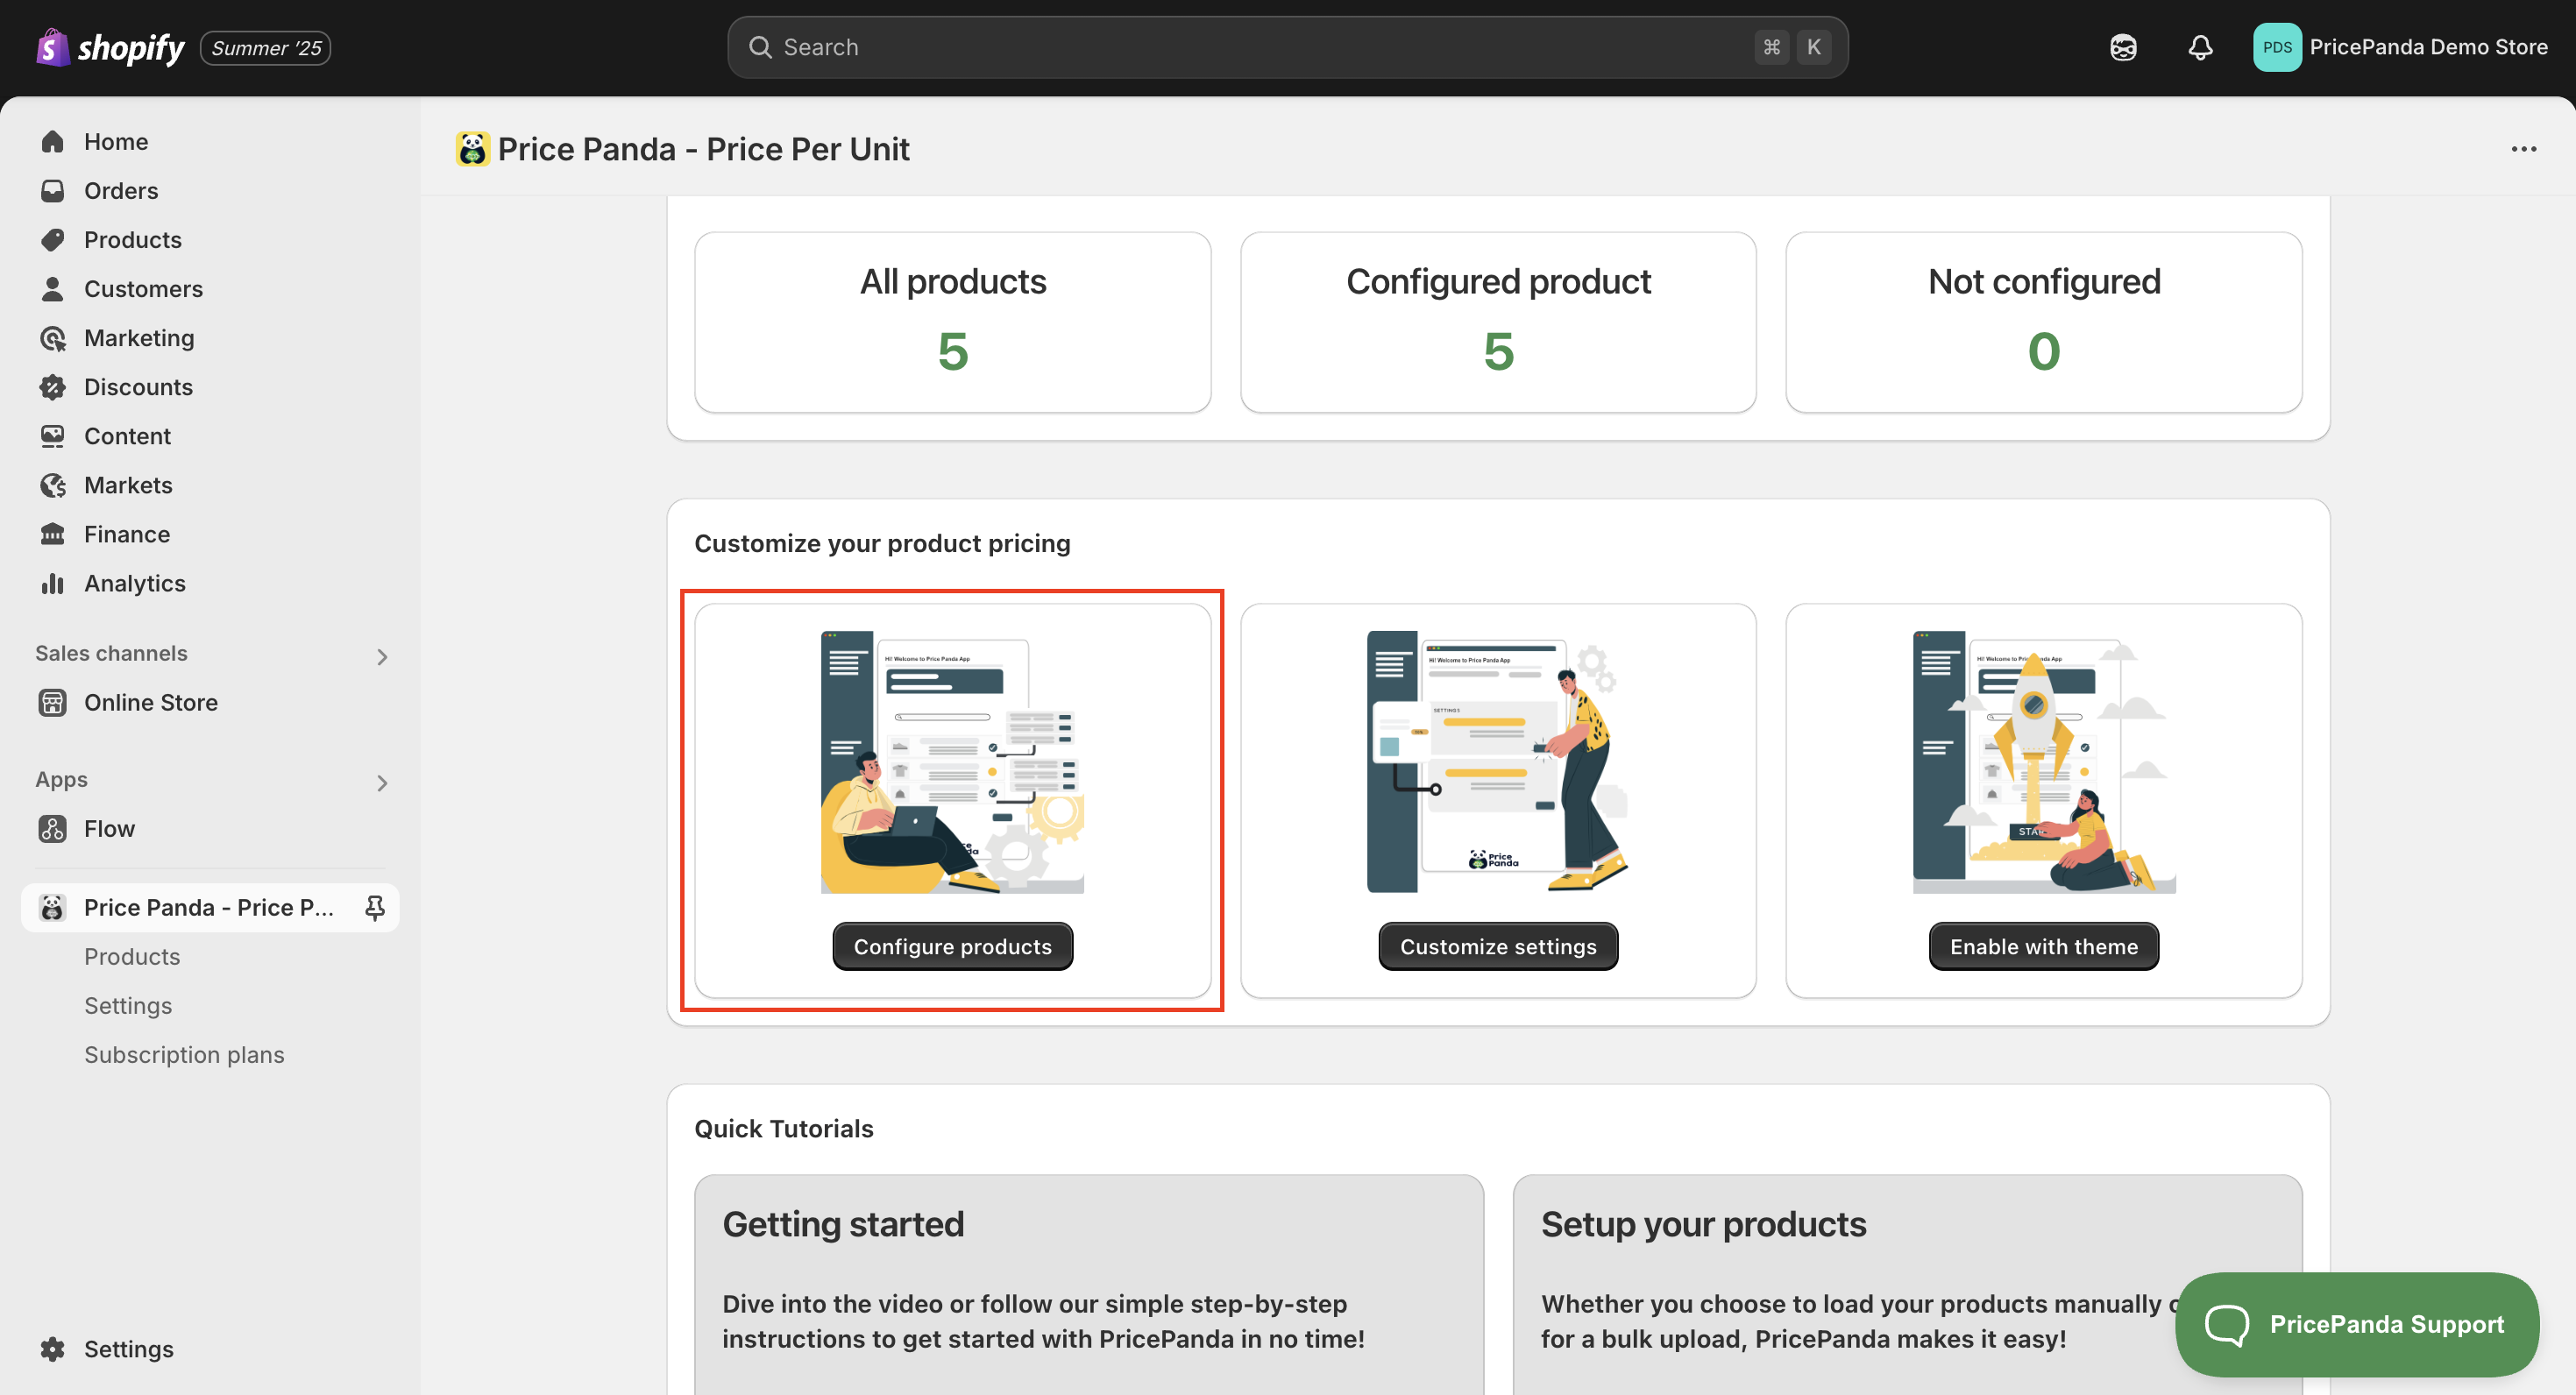Click the Online Store storefront icon
Screen dimensions: 2576x1395
[x=53, y=702]
